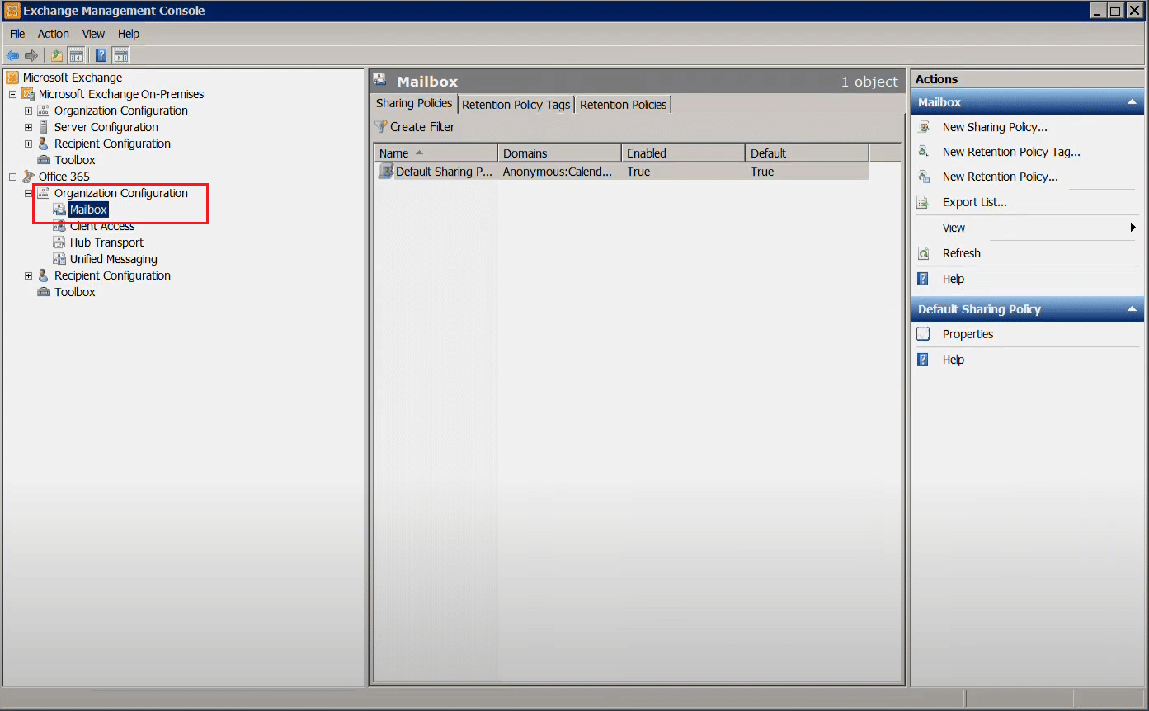Open the View submenu arrow
This screenshot has width=1149, height=711.
point(1133,228)
